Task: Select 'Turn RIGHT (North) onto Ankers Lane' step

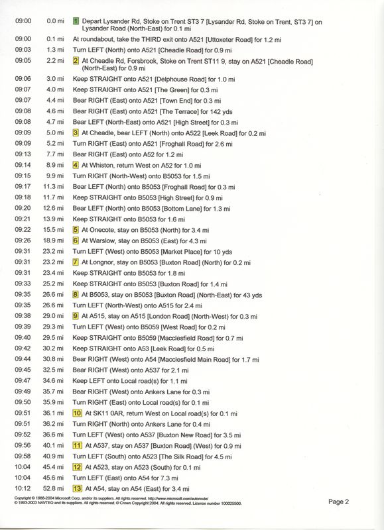Action: pyautogui.click(x=141, y=424)
